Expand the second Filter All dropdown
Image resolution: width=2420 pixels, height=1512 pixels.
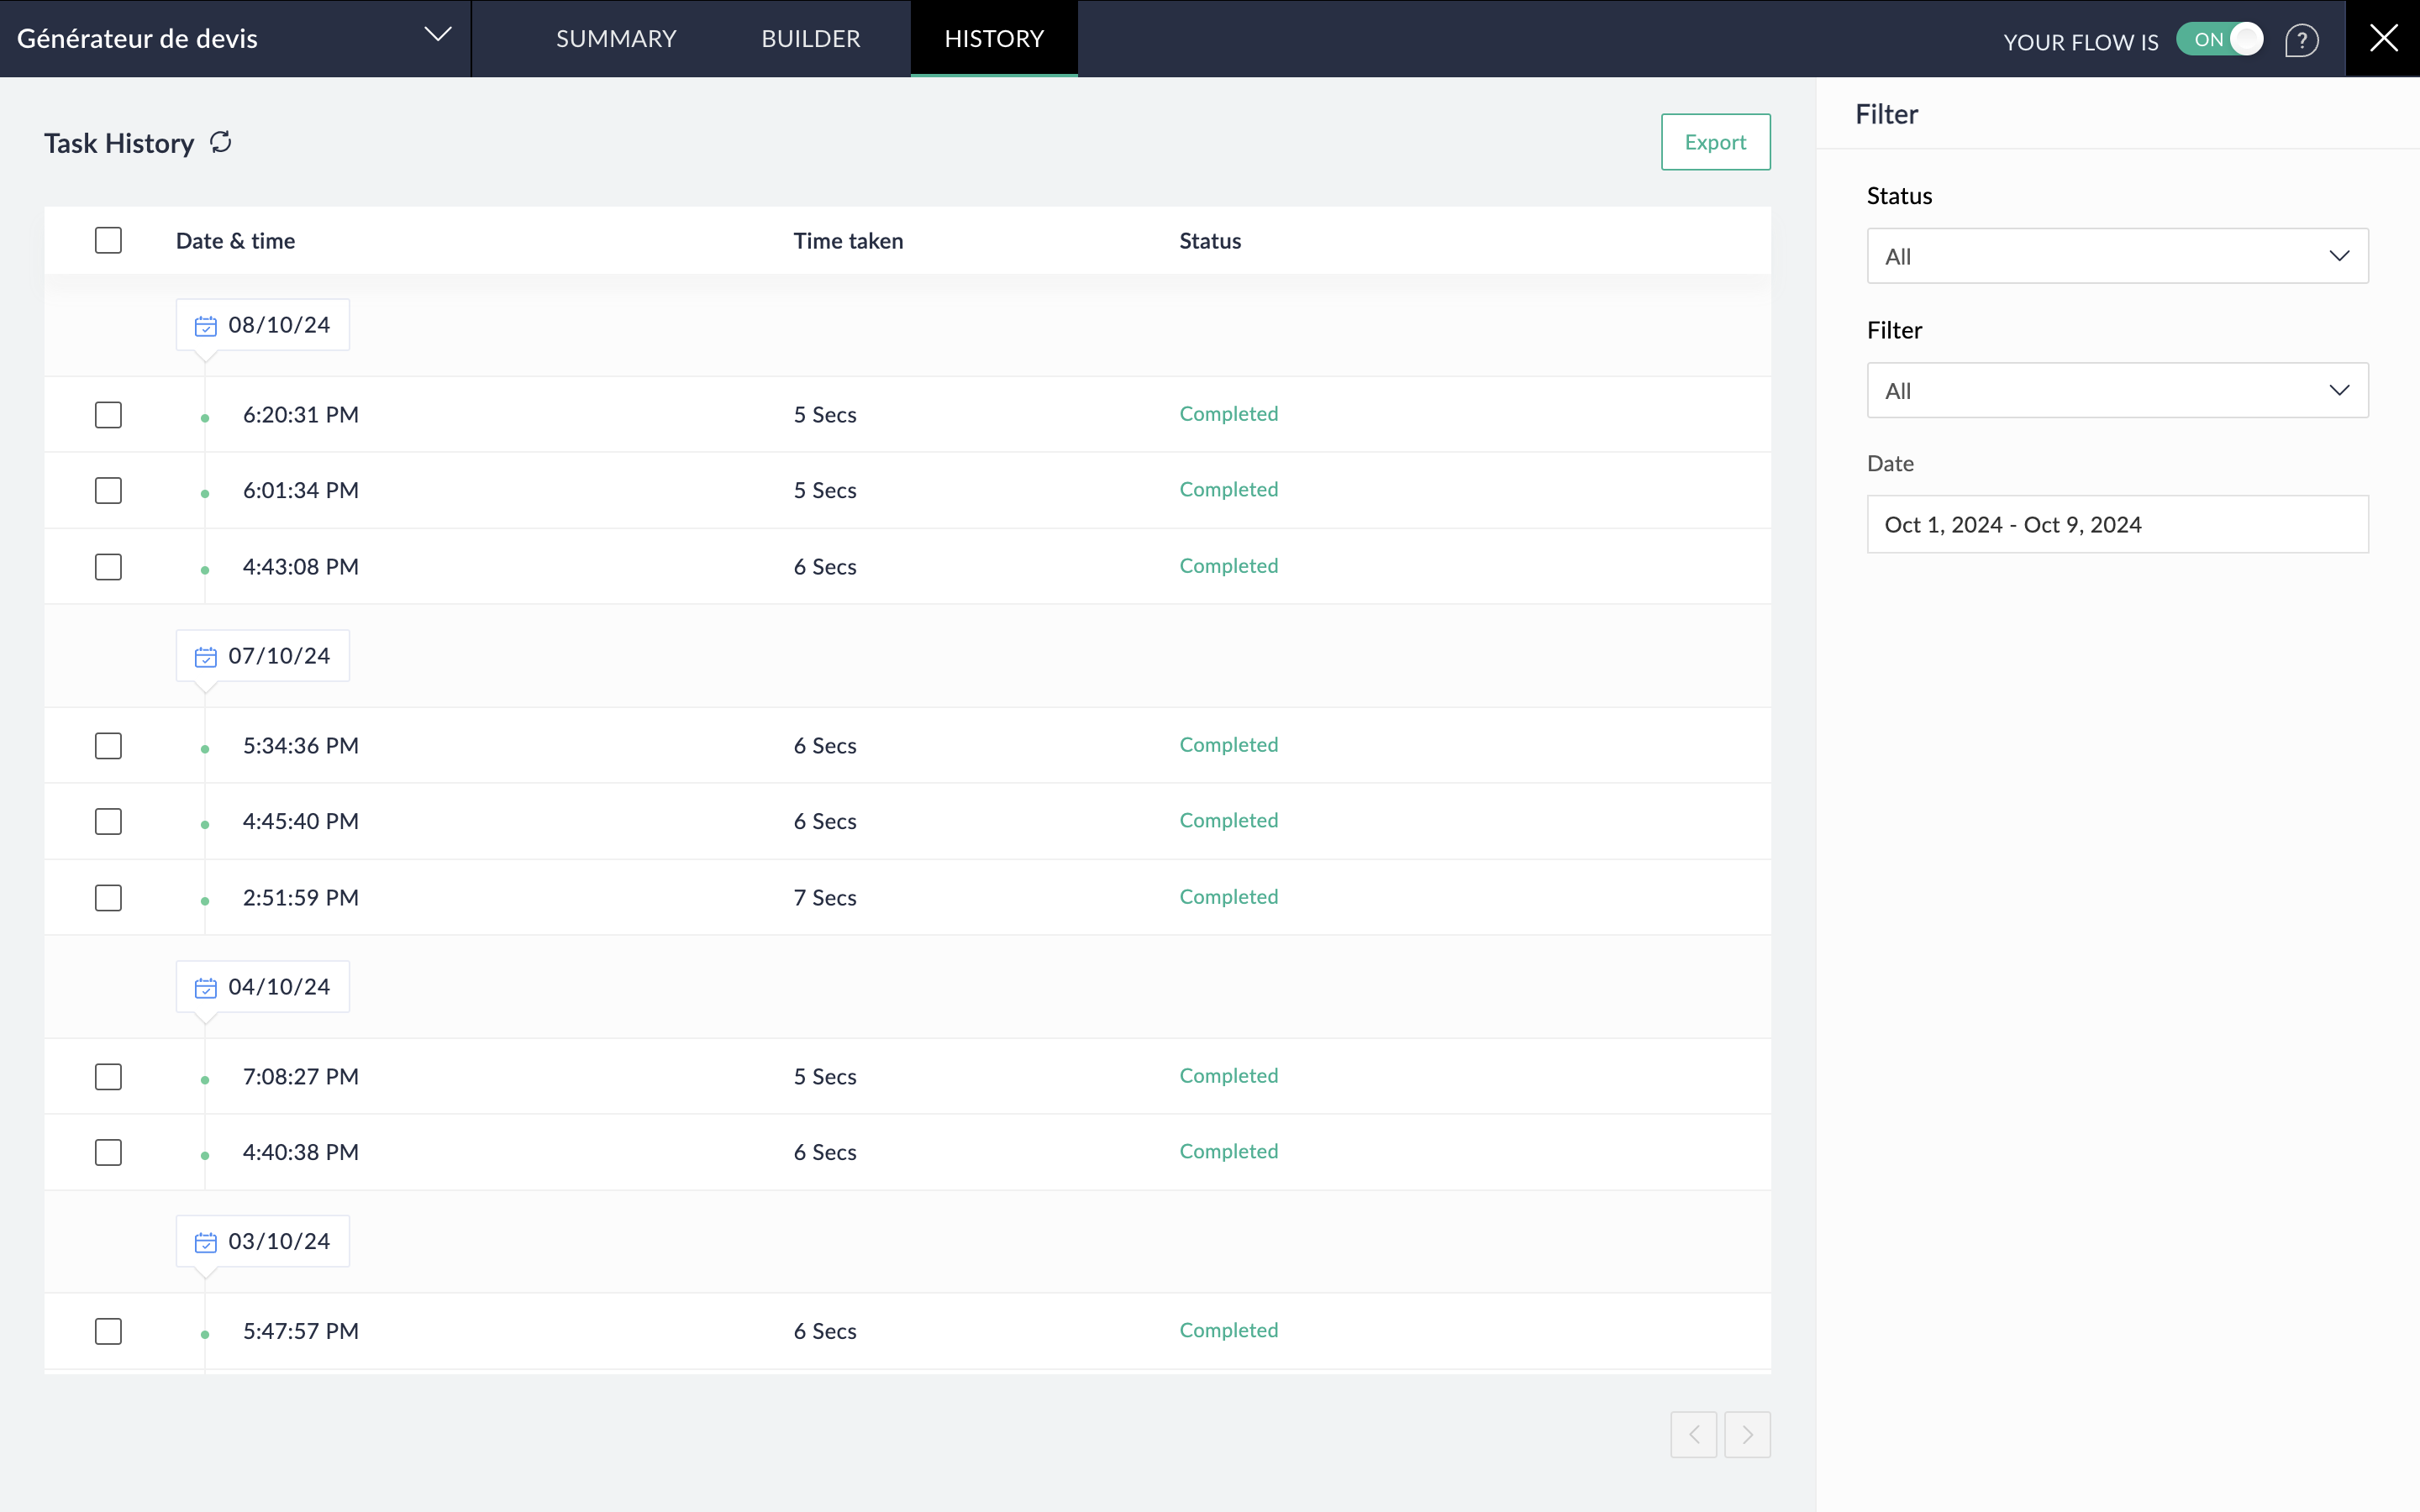click(x=2117, y=391)
